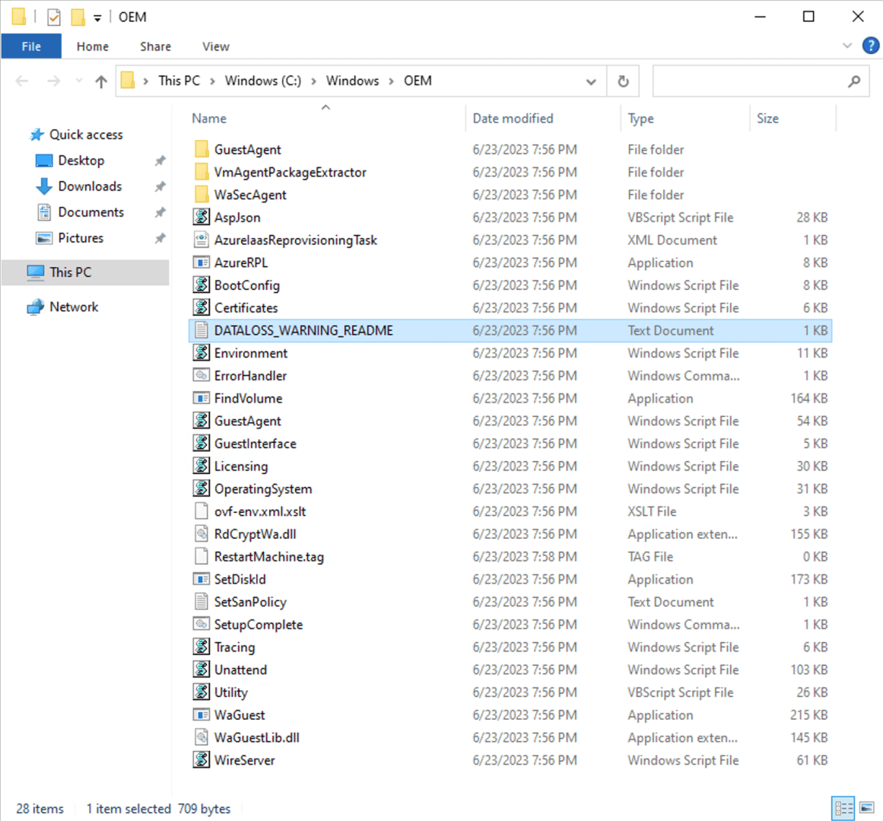Open the Help question mark icon
This screenshot has height=821, width=883.
pyautogui.click(x=871, y=46)
